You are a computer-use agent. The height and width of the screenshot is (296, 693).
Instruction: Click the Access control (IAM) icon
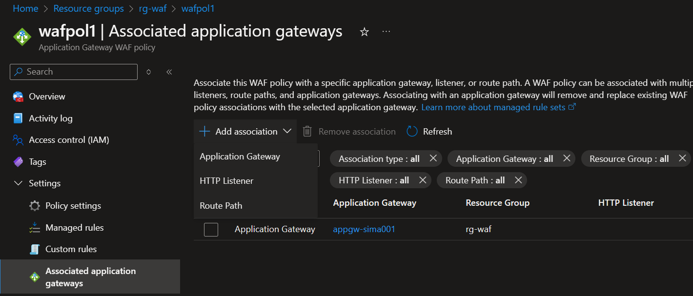[x=19, y=140]
